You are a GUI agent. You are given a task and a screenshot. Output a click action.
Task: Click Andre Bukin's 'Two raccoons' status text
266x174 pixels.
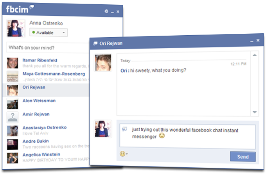[x=56, y=147]
